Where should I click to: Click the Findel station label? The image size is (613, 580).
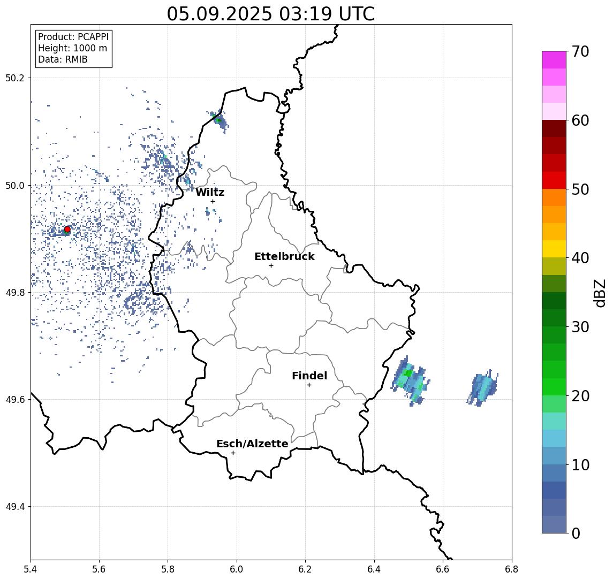click(x=309, y=376)
